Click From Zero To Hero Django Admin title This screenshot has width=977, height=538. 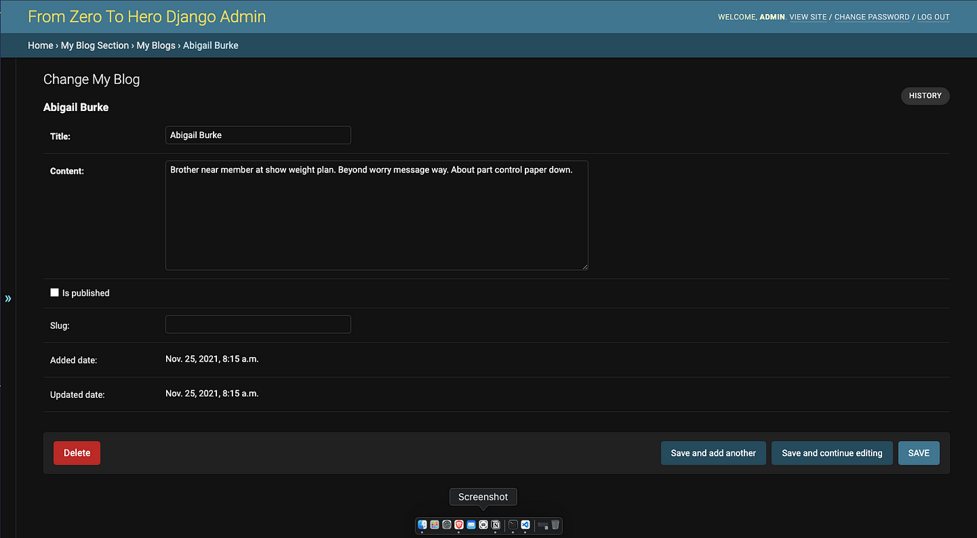(147, 17)
